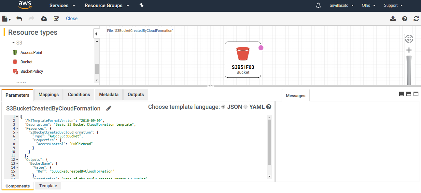
Task: Select the AccessPoint resource icon
Action: pos(15,52)
